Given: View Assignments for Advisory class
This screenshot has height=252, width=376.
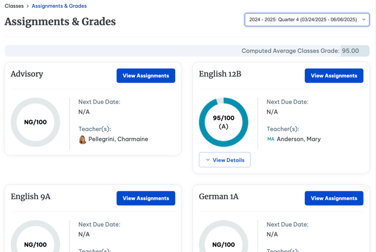Looking at the screenshot, I should pyautogui.click(x=146, y=76).
